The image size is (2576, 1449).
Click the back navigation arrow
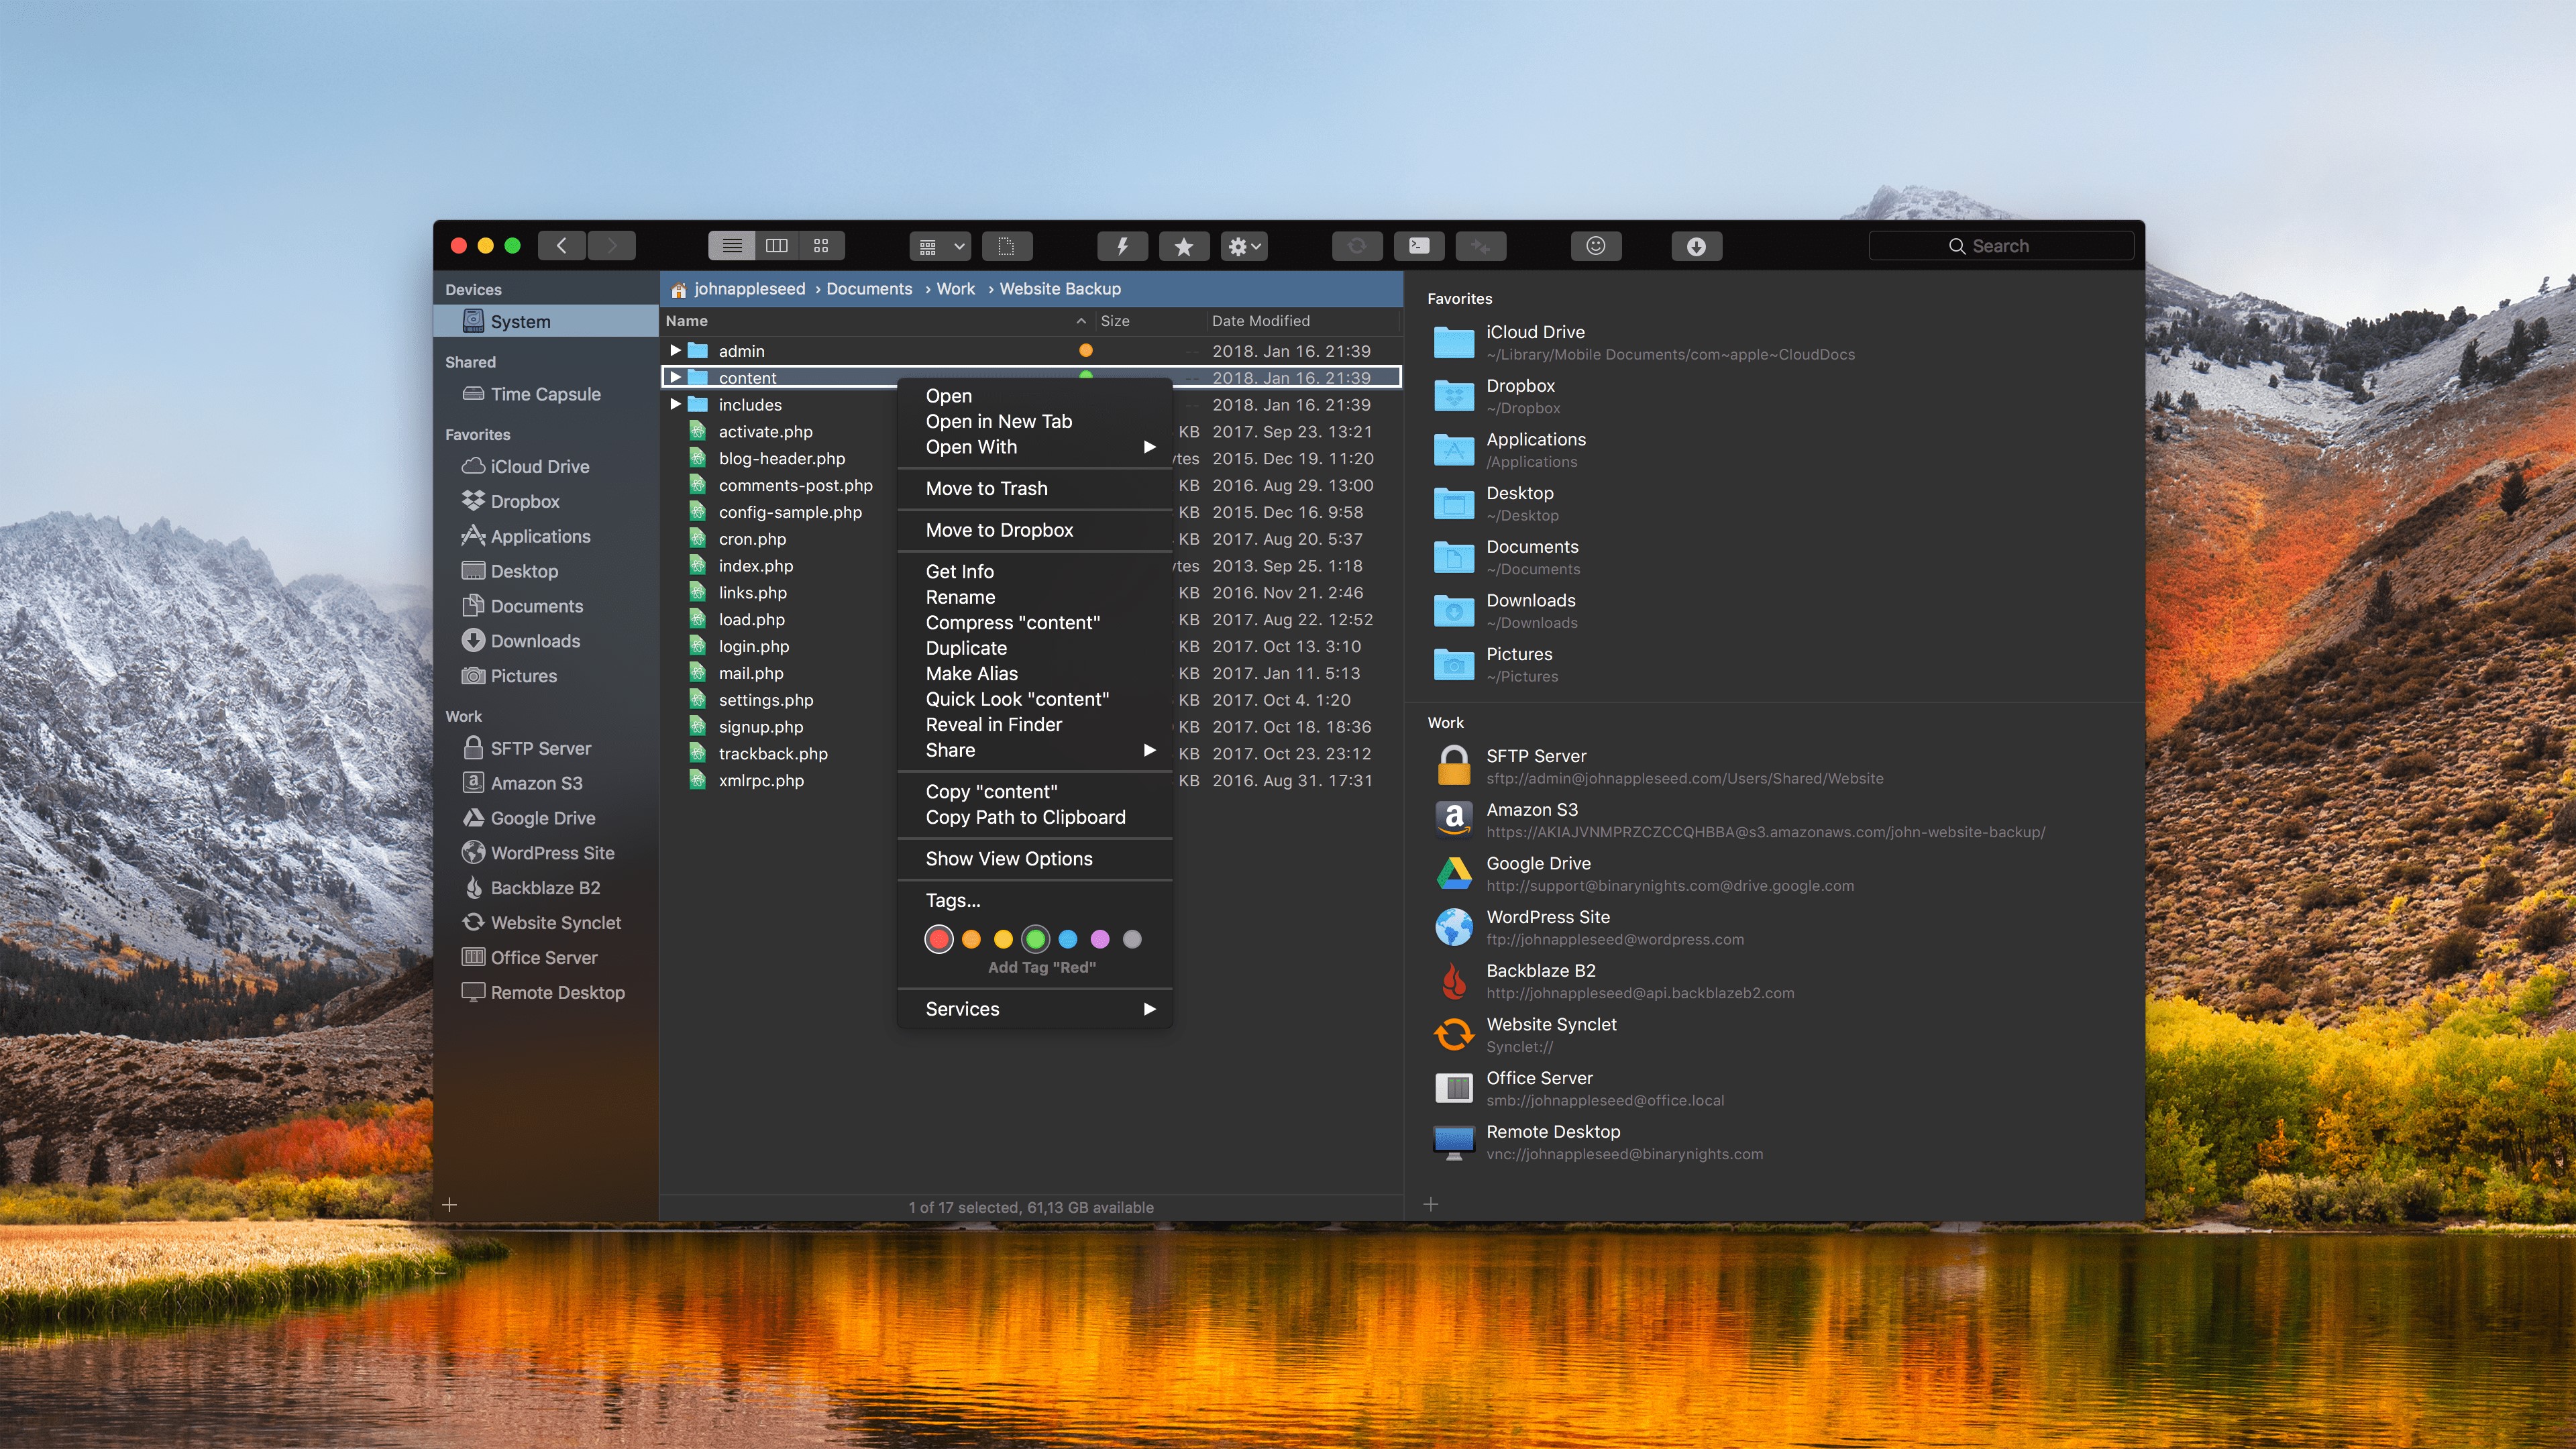[x=562, y=246]
